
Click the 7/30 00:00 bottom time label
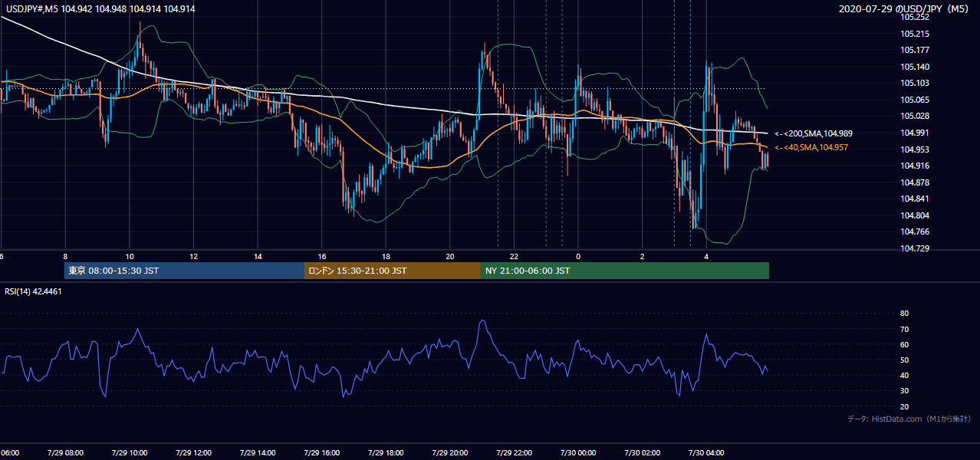pyautogui.click(x=578, y=452)
